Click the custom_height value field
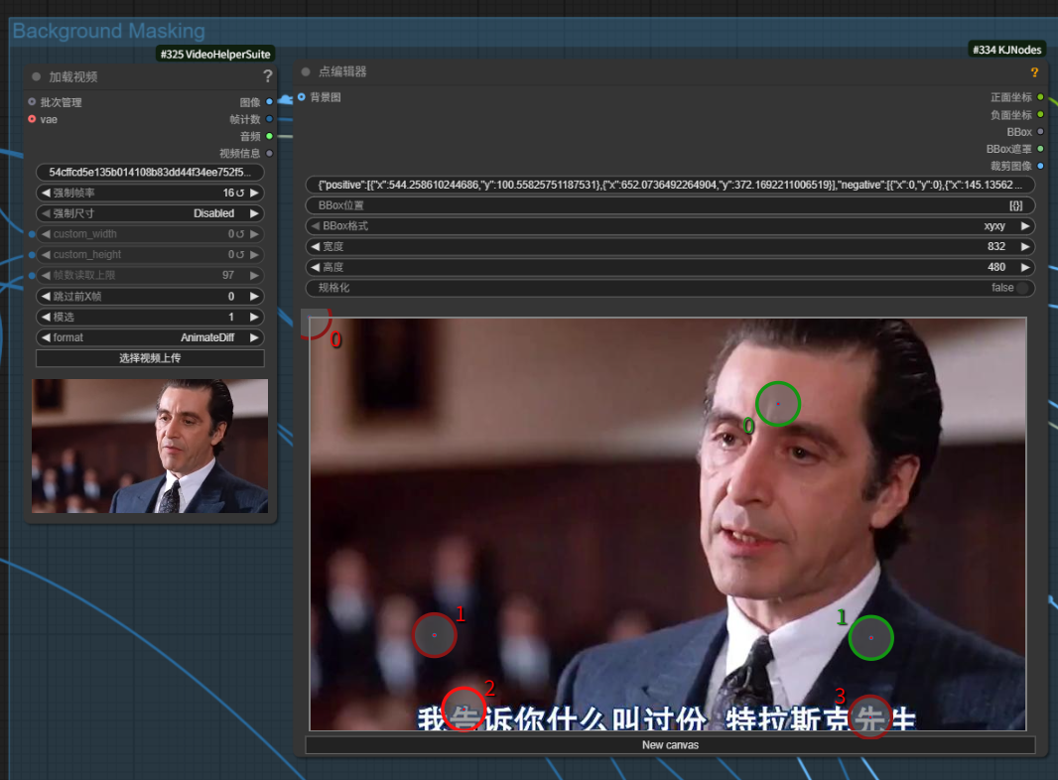Screen dimensions: 1058x780 click(150, 255)
